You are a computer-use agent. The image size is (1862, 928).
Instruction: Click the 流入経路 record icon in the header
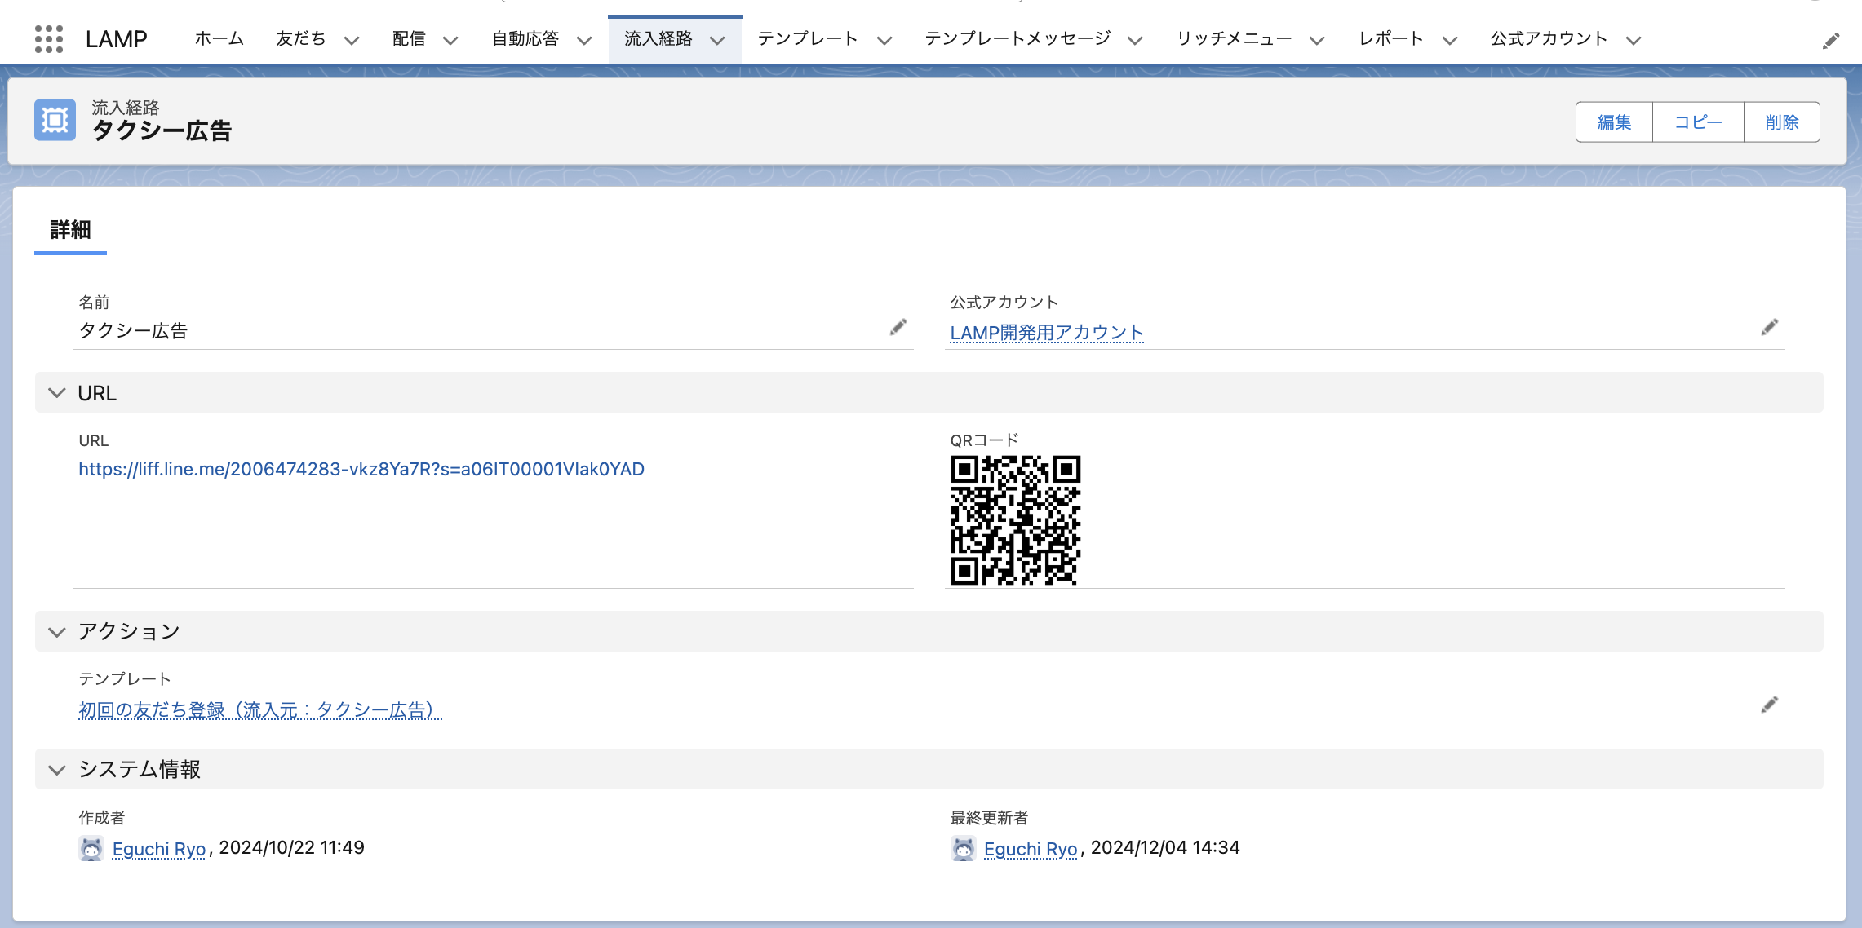pos(55,121)
